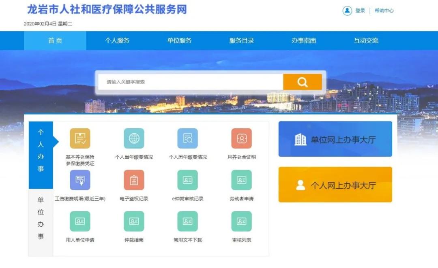The width and height of the screenshot is (438, 268).
Task: Open 工伤缴费明细(最近三年) icon
Action: click(80, 180)
